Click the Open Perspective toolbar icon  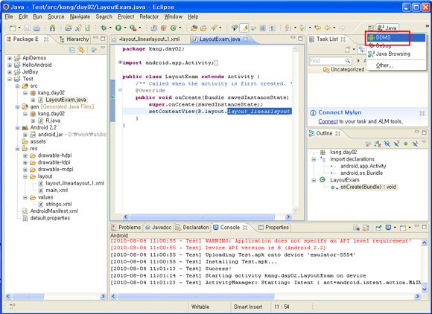click(371, 28)
